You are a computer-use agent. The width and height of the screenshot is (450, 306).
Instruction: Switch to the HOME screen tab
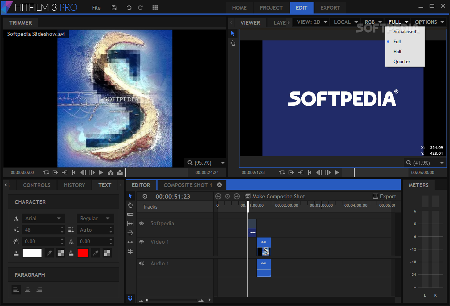click(x=239, y=8)
